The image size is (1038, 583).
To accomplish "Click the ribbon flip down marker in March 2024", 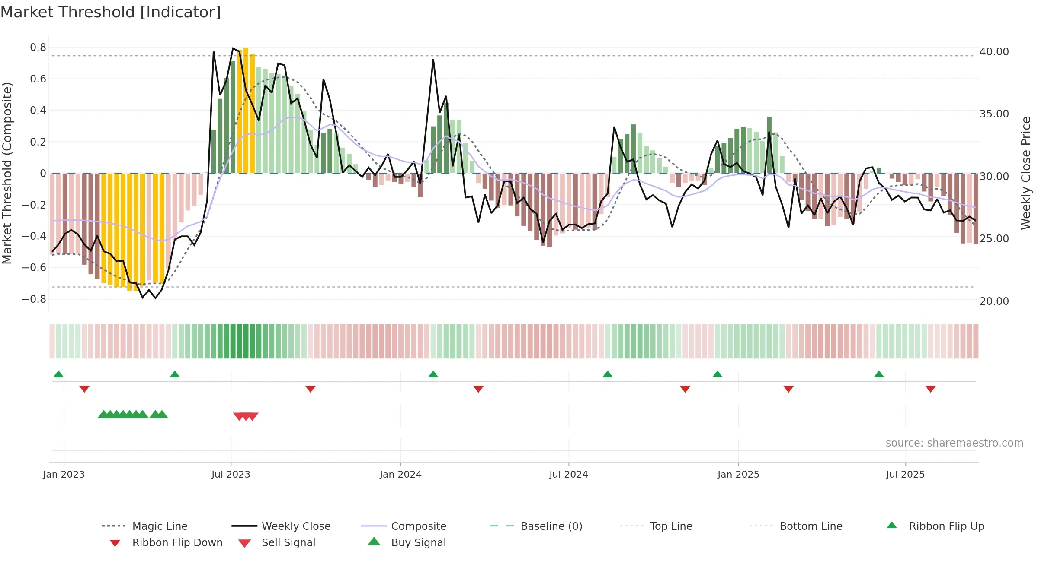I will [478, 389].
